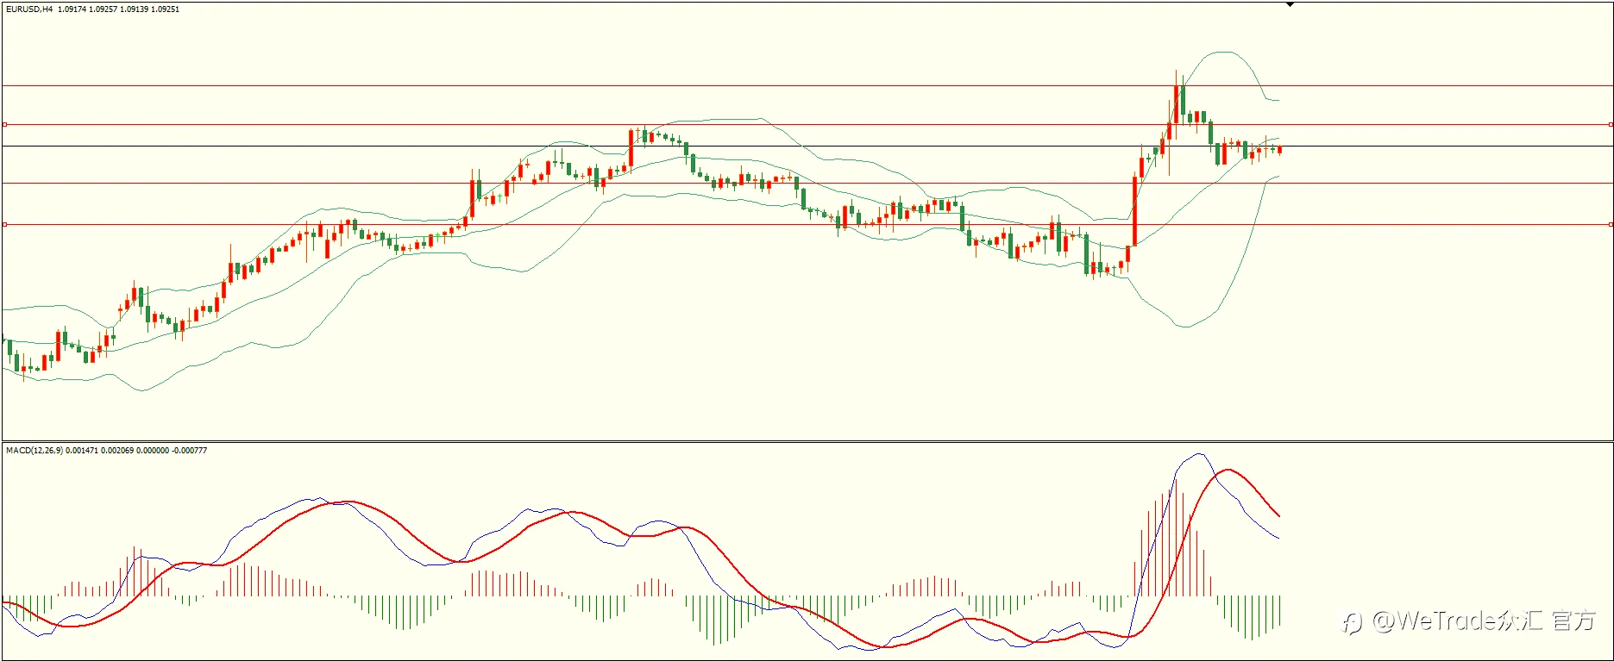Click the thick red MACD signal line peak
Viewport: 1614px width, 661px height.
coord(1228,470)
